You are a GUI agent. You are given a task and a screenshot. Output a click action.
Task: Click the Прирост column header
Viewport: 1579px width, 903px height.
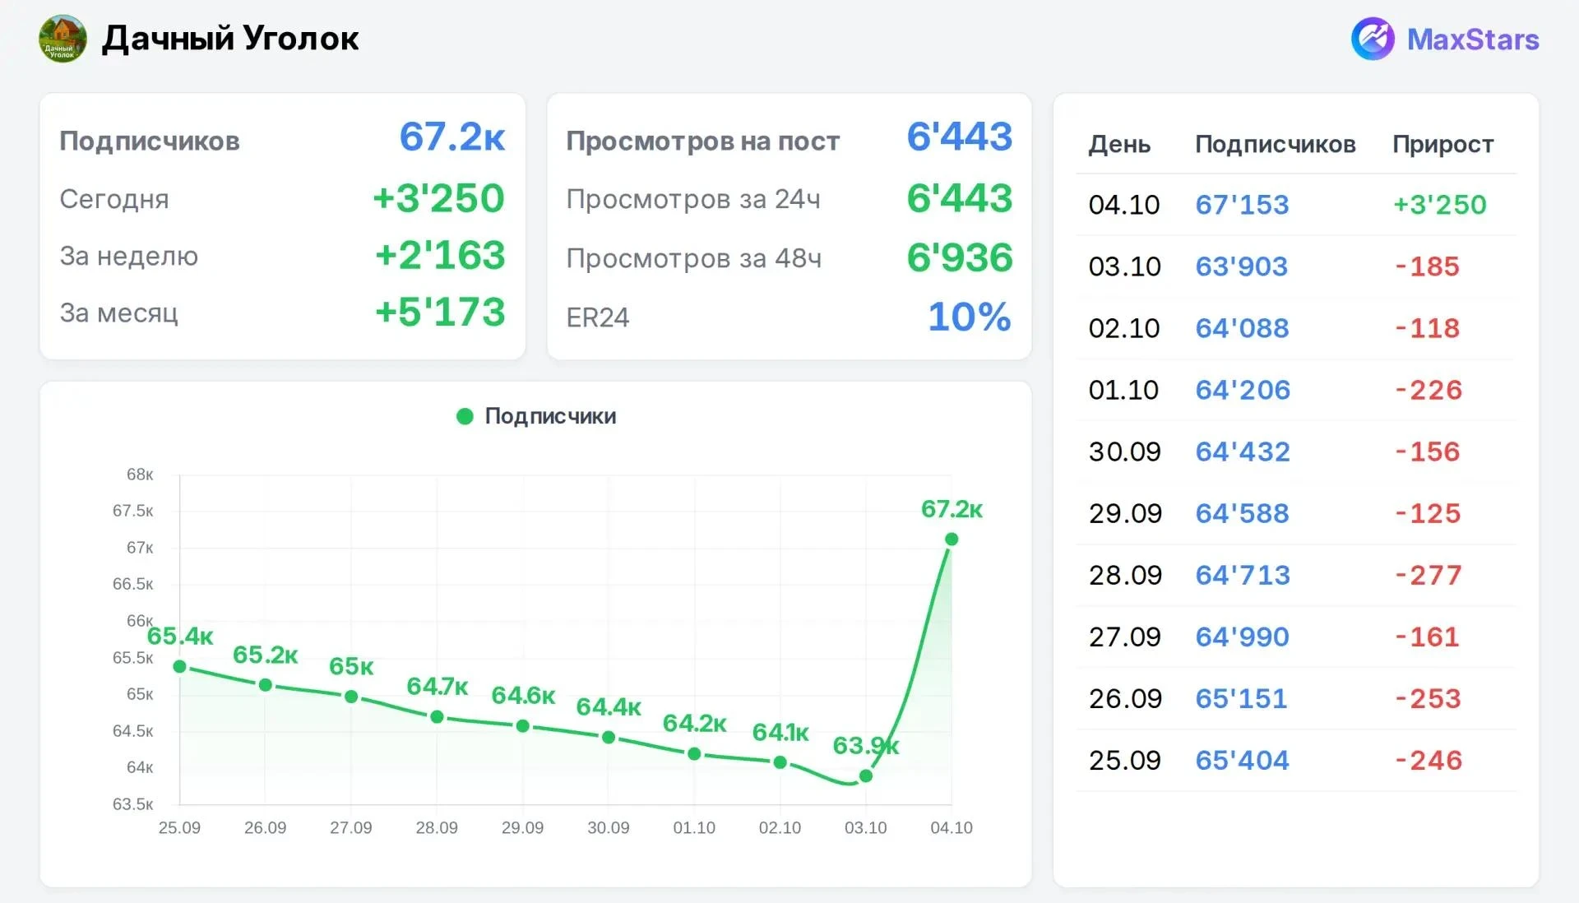[1442, 145]
